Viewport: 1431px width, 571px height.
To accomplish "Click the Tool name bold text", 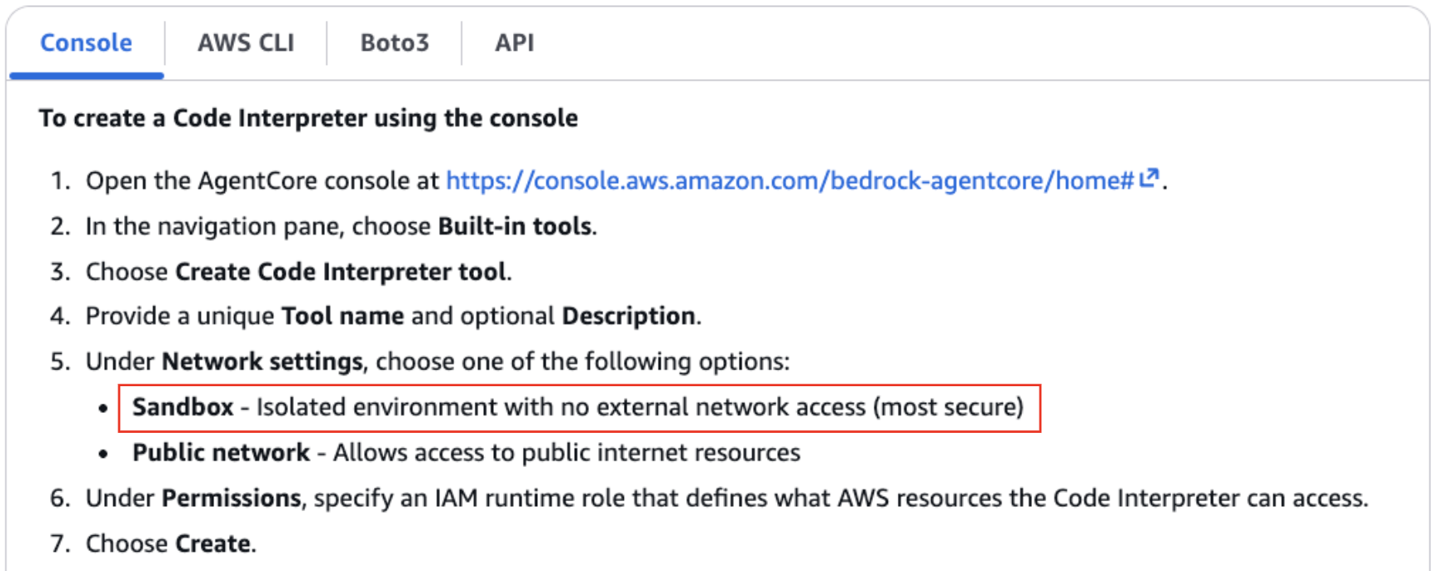I will 342,315.
